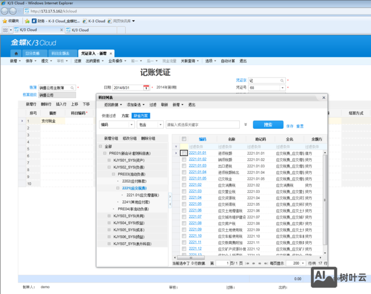
Task: Click the filter row funnel icon
Action: (x=176, y=147)
